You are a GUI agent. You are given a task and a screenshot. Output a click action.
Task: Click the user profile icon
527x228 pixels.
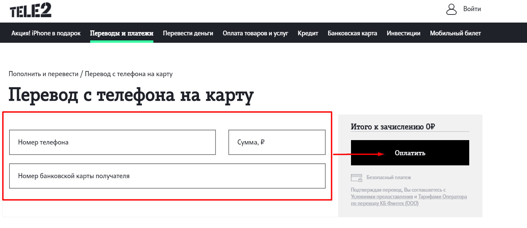[451, 9]
